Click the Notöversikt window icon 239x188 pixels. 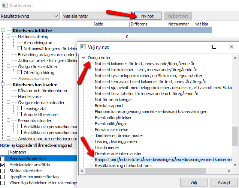point(5,5)
